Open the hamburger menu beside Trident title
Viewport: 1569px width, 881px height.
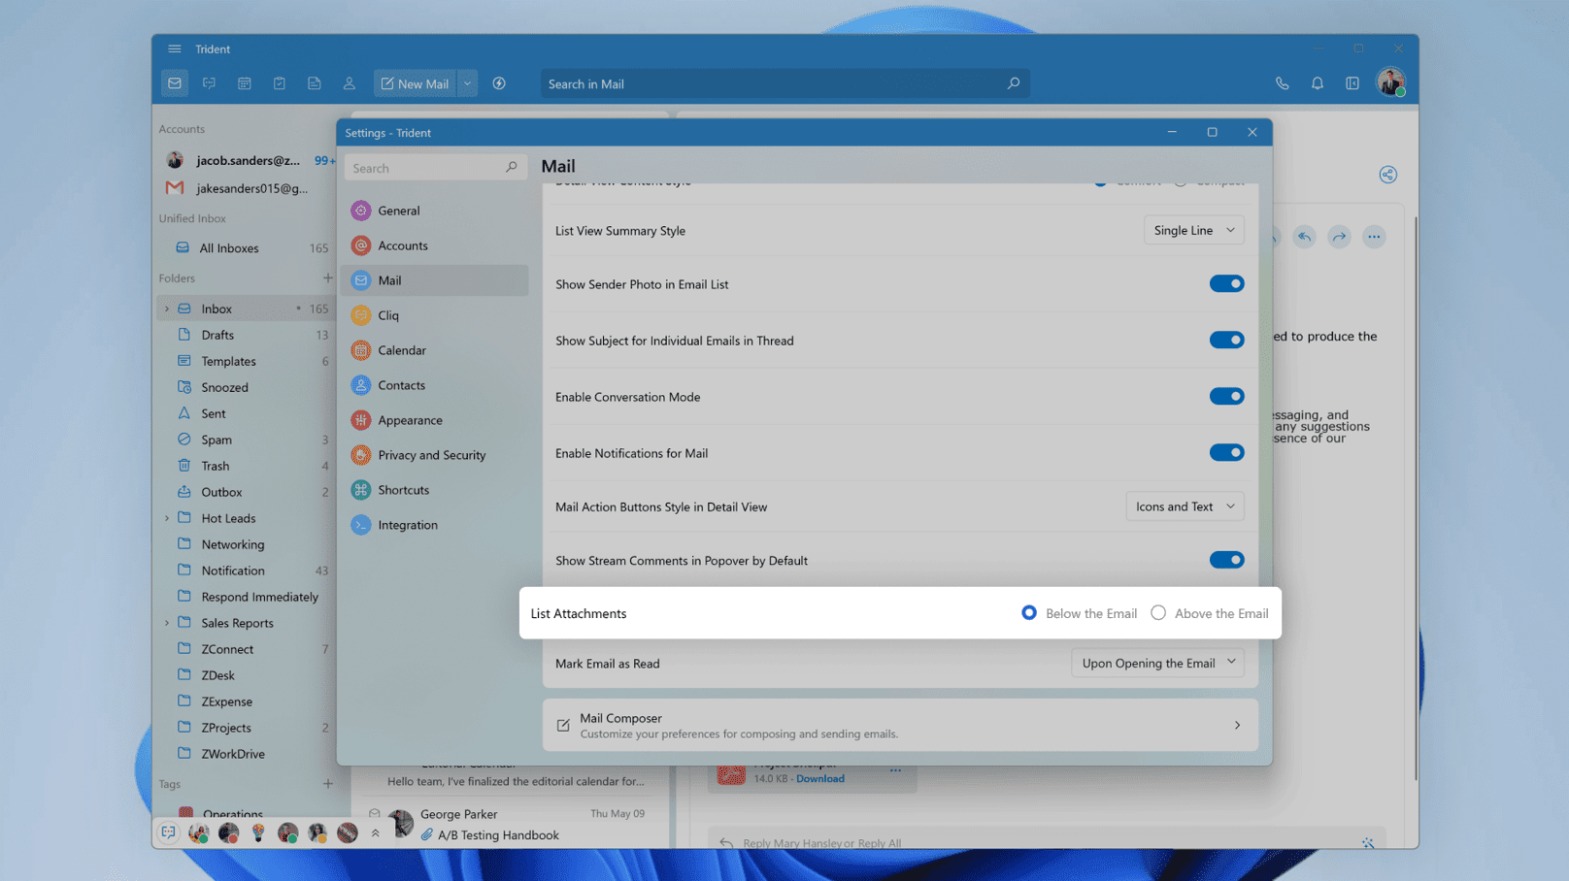tap(175, 49)
